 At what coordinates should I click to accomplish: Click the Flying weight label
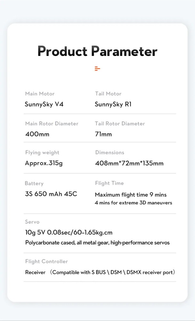(x=42, y=152)
